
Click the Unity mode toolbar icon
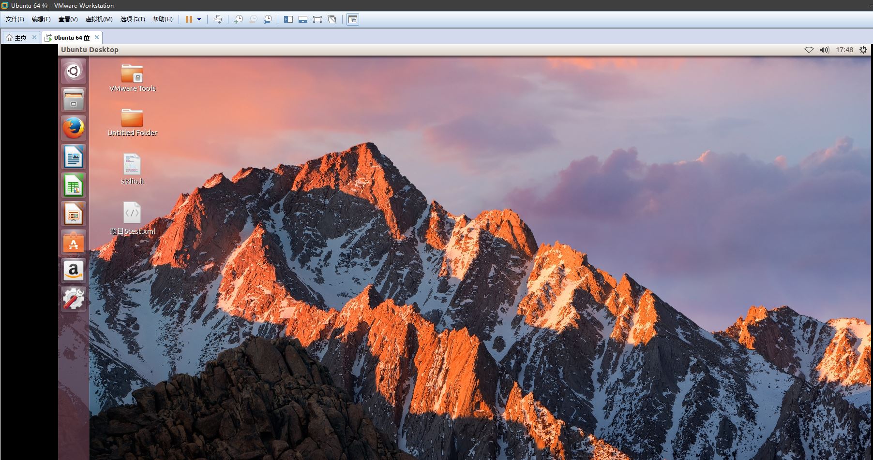(332, 19)
